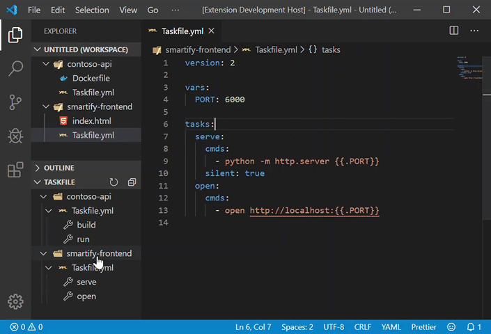Expand the Outline section
The width and height of the screenshot is (491, 334).
[86, 168]
